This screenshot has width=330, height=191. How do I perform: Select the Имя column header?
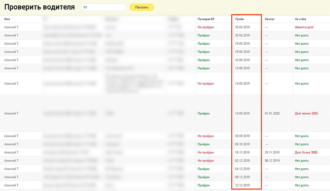7,19
